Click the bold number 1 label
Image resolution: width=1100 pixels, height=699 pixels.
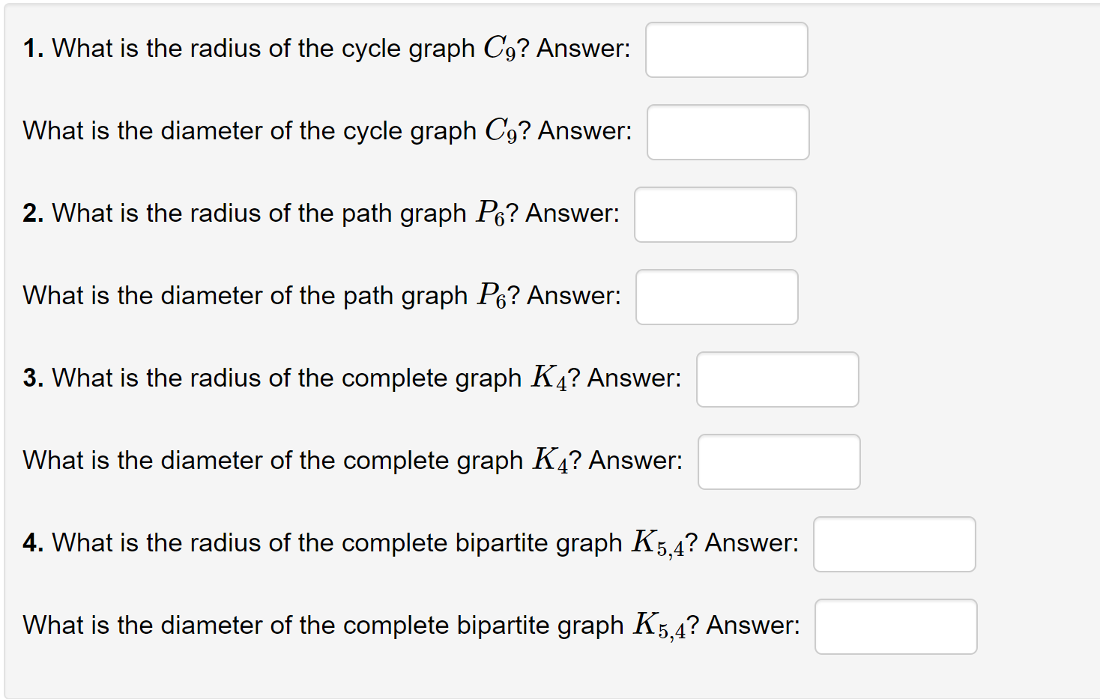pos(31,48)
